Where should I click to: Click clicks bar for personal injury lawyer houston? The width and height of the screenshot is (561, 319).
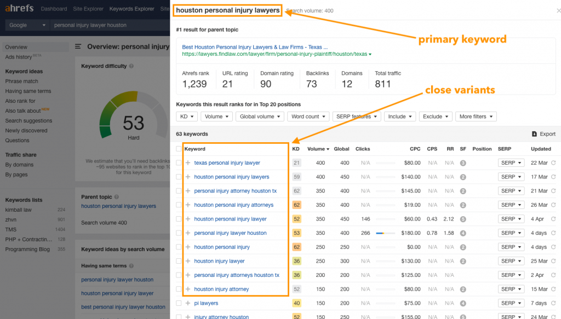(x=385, y=233)
